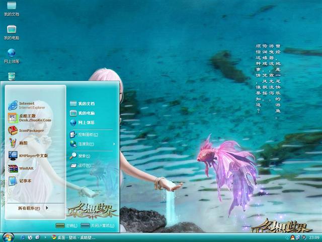The image size is (322, 242).
Task: Open 网上邻居 in Start menu
Action: click(x=82, y=123)
